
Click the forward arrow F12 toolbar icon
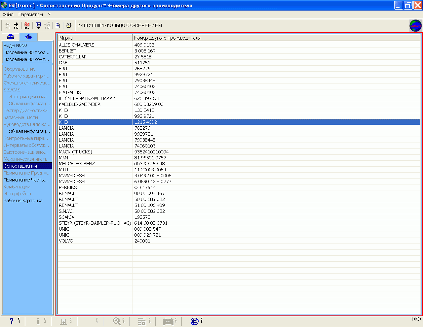[16, 25]
